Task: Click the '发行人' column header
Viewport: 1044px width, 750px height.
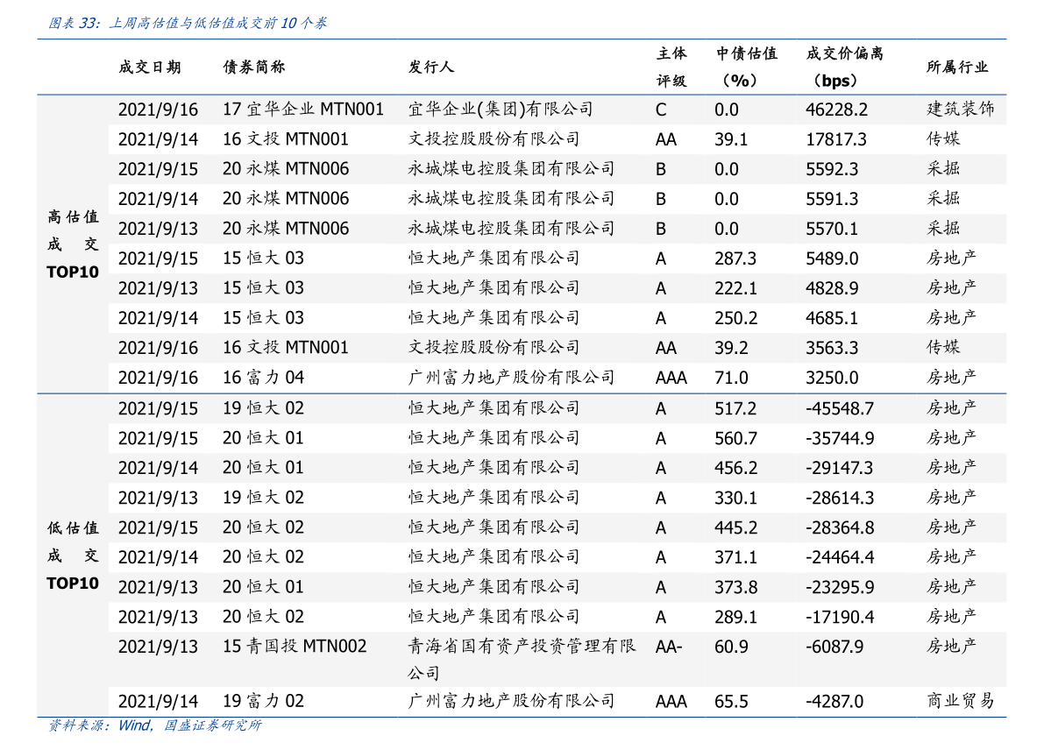Action: (x=431, y=67)
